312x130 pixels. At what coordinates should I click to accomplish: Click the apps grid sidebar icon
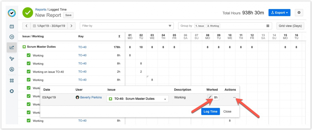[x=12, y=80]
